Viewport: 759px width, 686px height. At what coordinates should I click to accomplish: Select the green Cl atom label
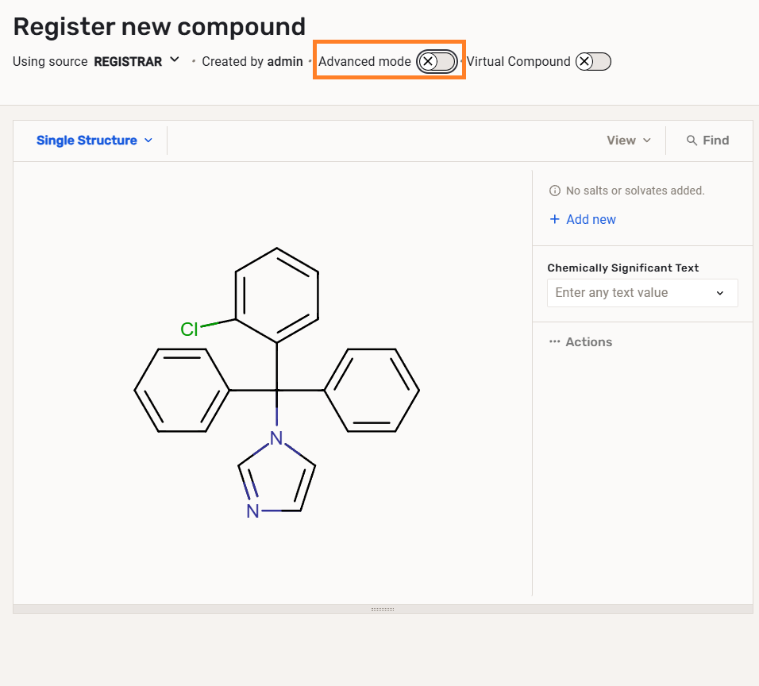pyautogui.click(x=189, y=330)
